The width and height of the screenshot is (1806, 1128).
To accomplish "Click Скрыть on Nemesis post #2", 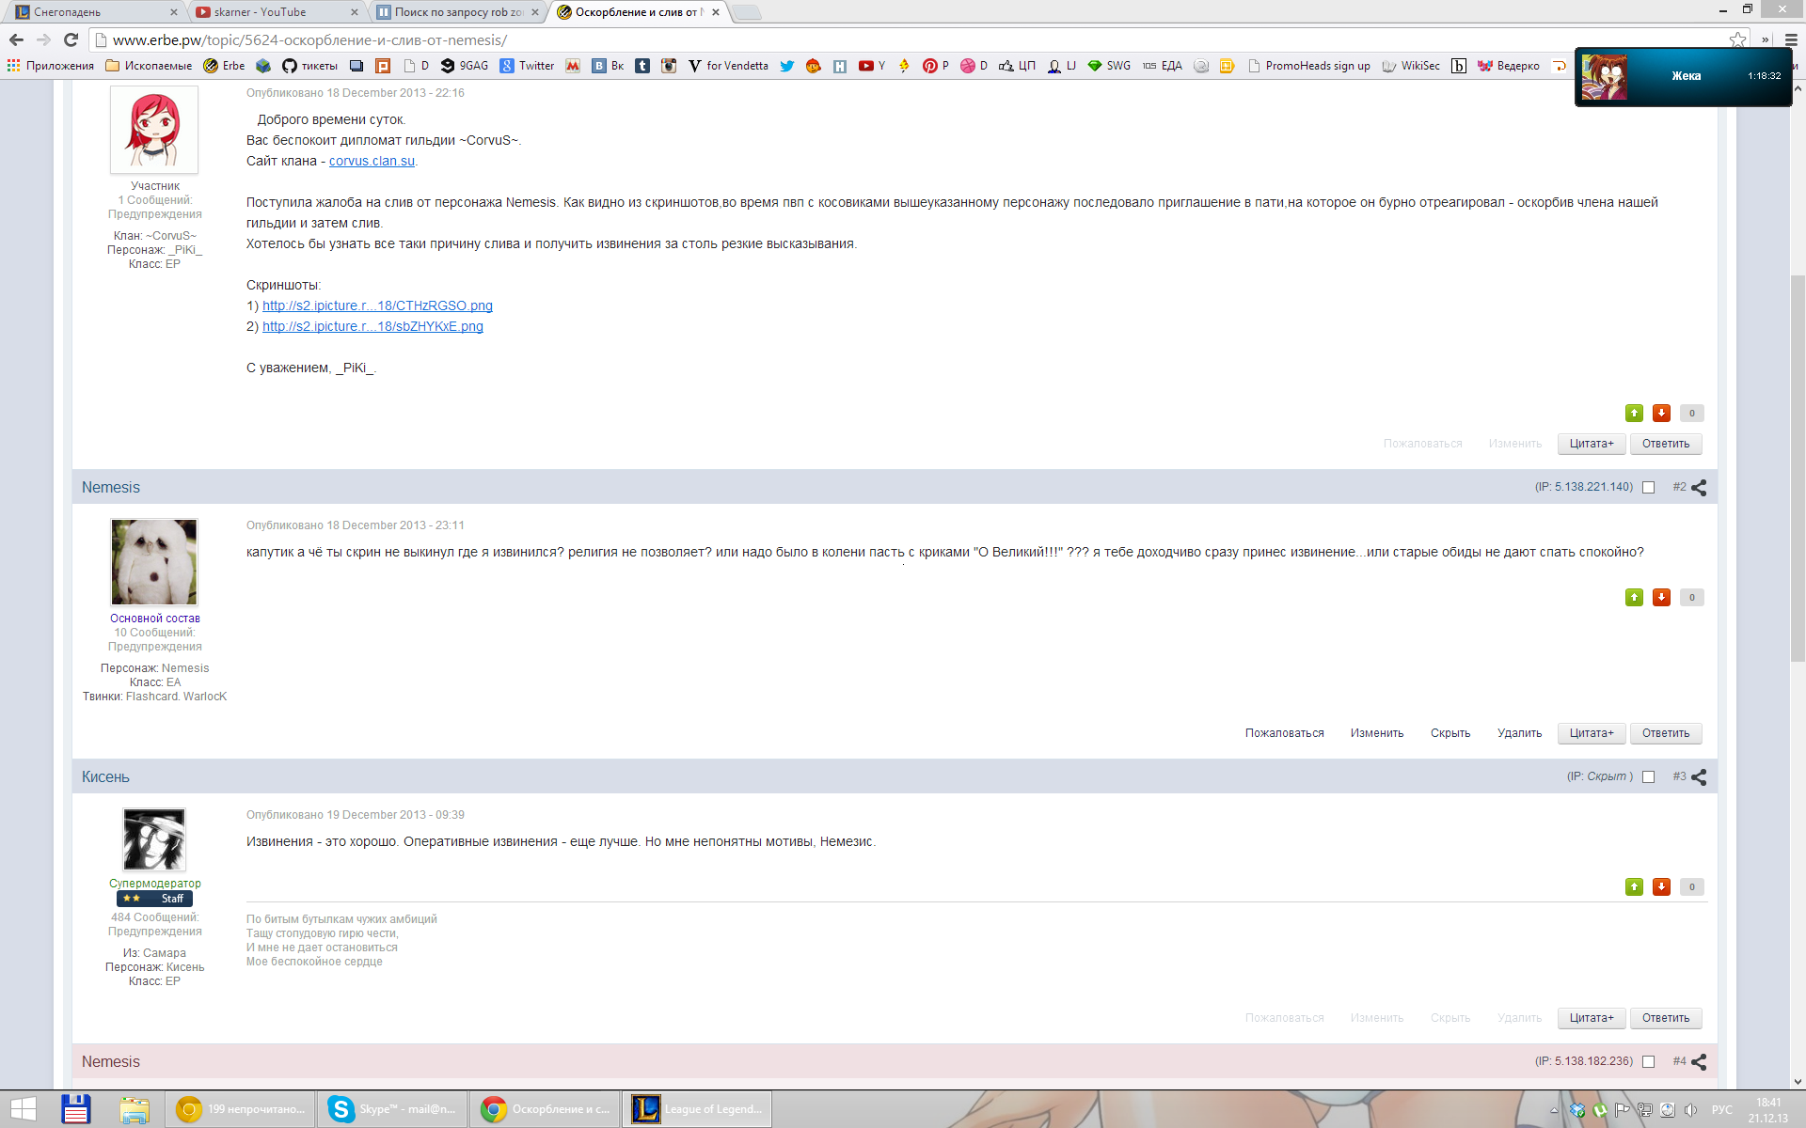I will (x=1450, y=733).
